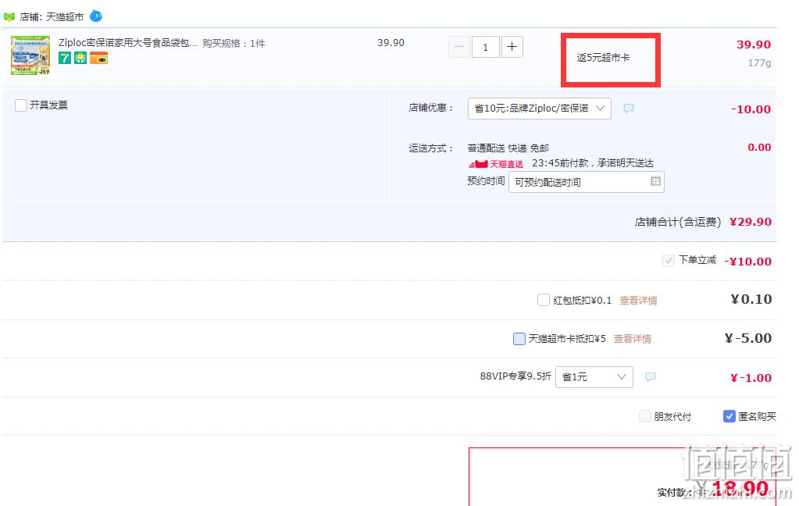Open the calendar icon in delivery time field
This screenshot has width=799, height=506.
655,181
